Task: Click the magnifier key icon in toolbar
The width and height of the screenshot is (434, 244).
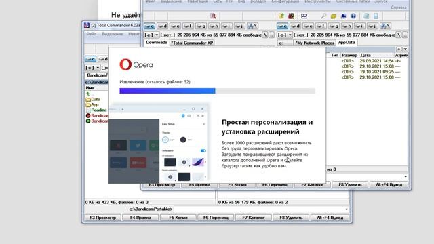Action: tap(323, 16)
